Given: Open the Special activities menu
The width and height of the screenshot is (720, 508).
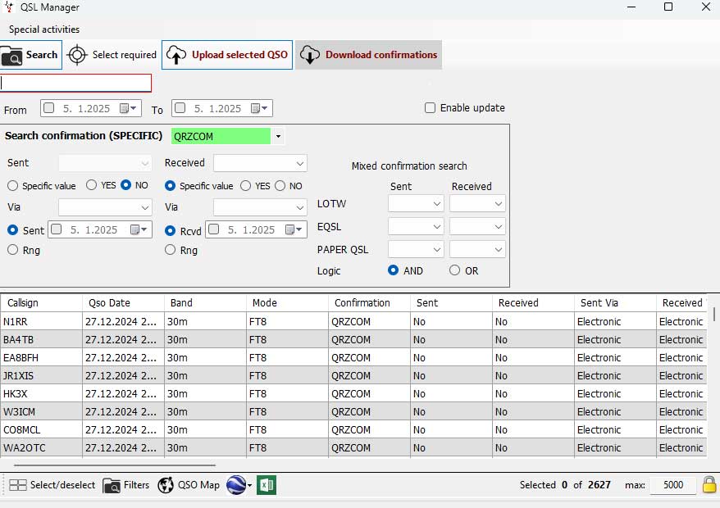Looking at the screenshot, I should click(x=44, y=29).
